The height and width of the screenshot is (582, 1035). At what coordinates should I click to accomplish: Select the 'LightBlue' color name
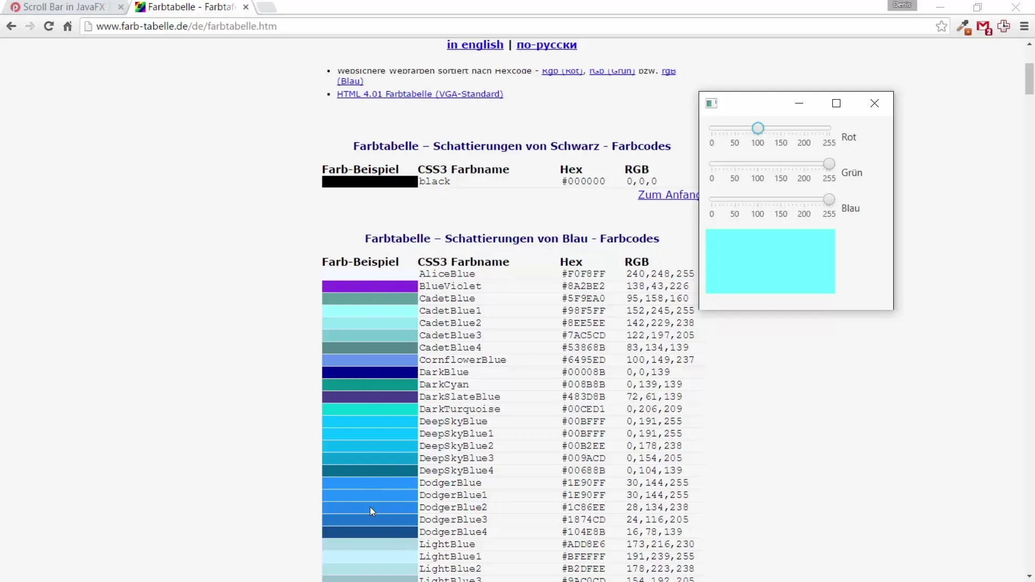coord(447,544)
